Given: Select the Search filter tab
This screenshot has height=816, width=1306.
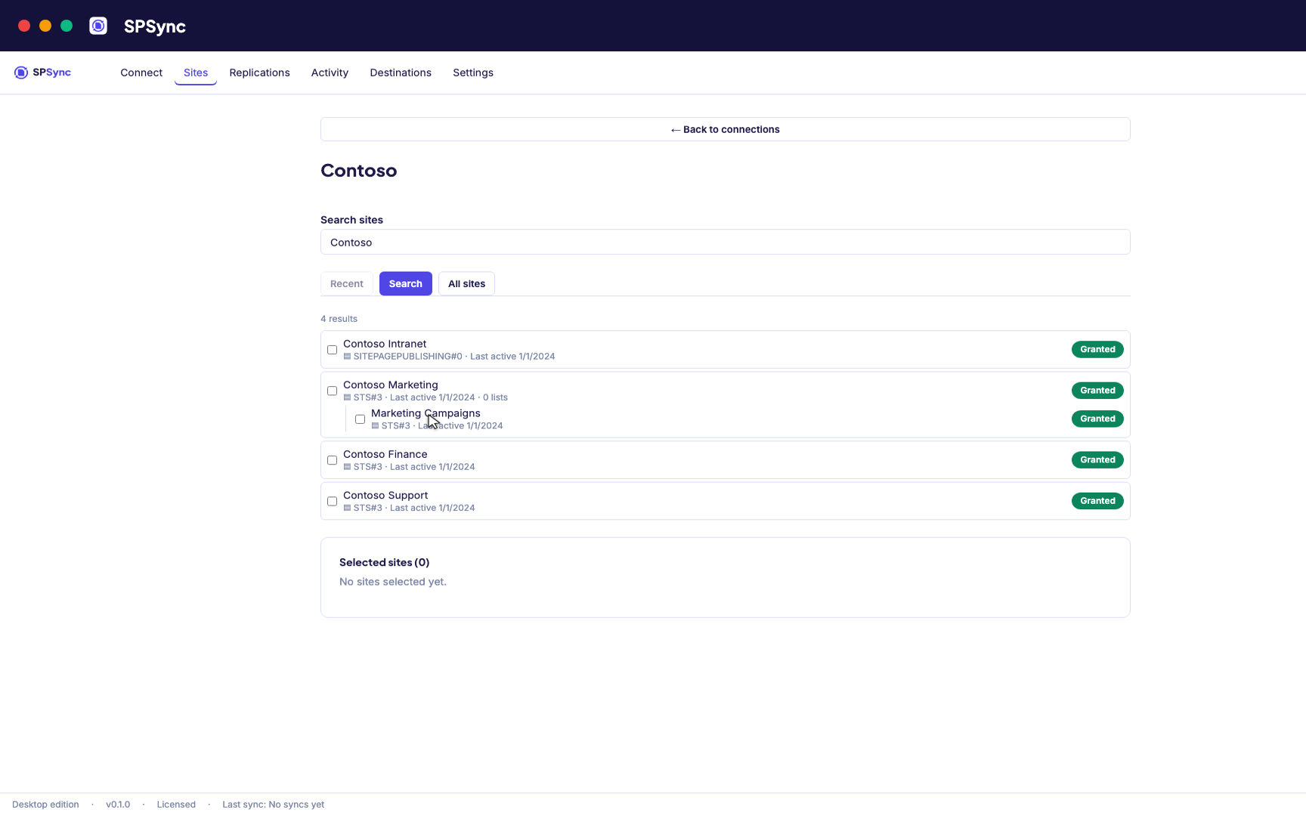Looking at the screenshot, I should tap(406, 283).
